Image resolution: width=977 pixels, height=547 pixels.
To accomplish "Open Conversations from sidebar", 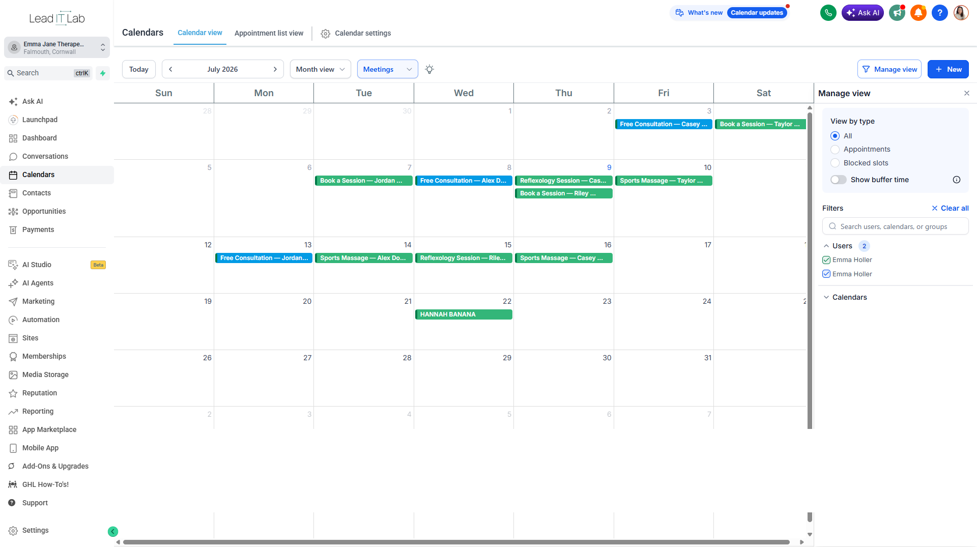I will tap(56, 156).
